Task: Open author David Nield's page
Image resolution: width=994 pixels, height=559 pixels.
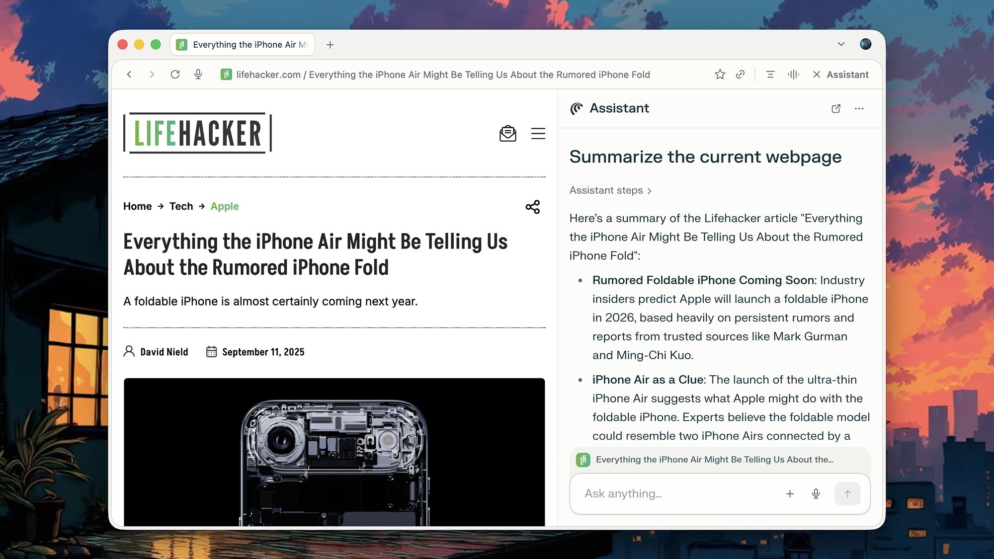Action: (164, 352)
